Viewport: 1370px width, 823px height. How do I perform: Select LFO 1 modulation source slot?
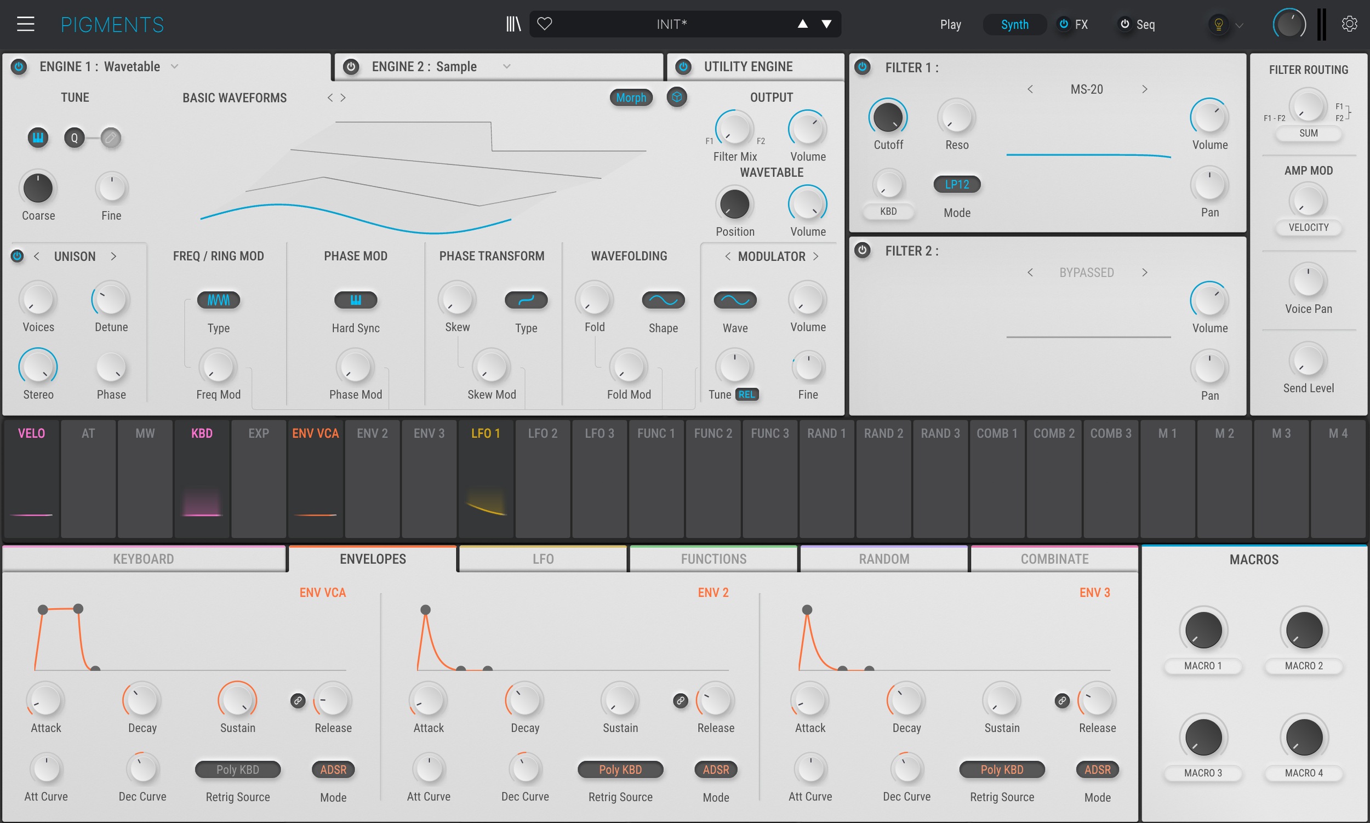(486, 478)
